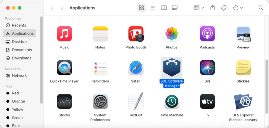Select the Photo Booth app icon
Screen dimensions: 269x128
coord(136,34)
